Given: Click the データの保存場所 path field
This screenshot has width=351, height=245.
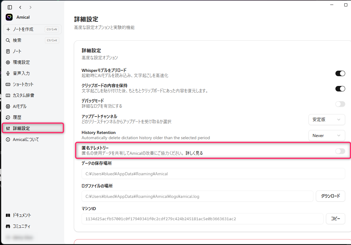Looking at the screenshot, I should 213,174.
